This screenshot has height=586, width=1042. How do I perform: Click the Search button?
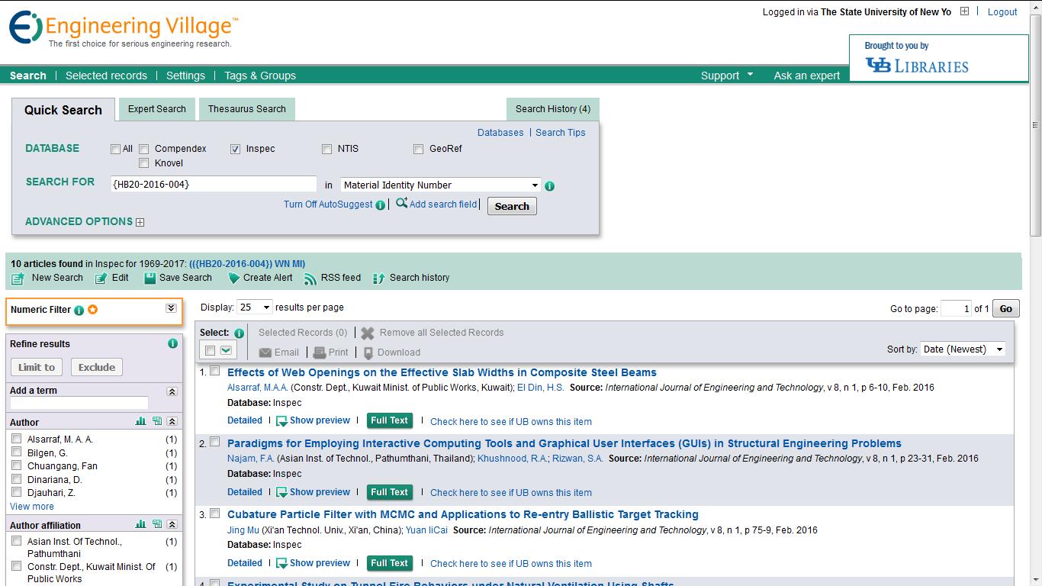pos(512,206)
